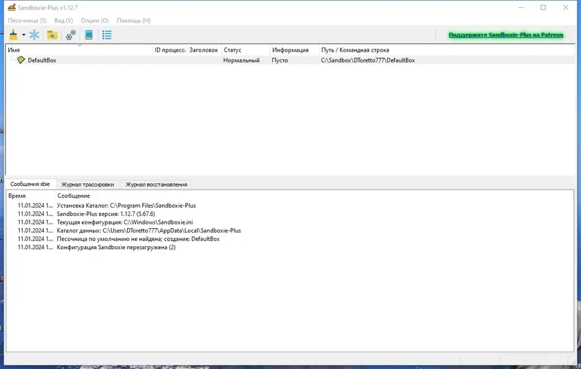581x369 pixels.
Task: Click the green DefaultBox sandbox icon
Action: pos(21,60)
